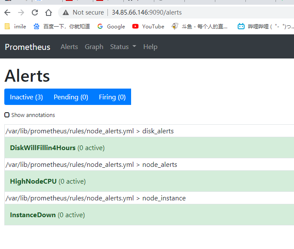The height and width of the screenshot is (249, 294).
Task: Reload the page with the refresh icon
Action: (x=35, y=12)
